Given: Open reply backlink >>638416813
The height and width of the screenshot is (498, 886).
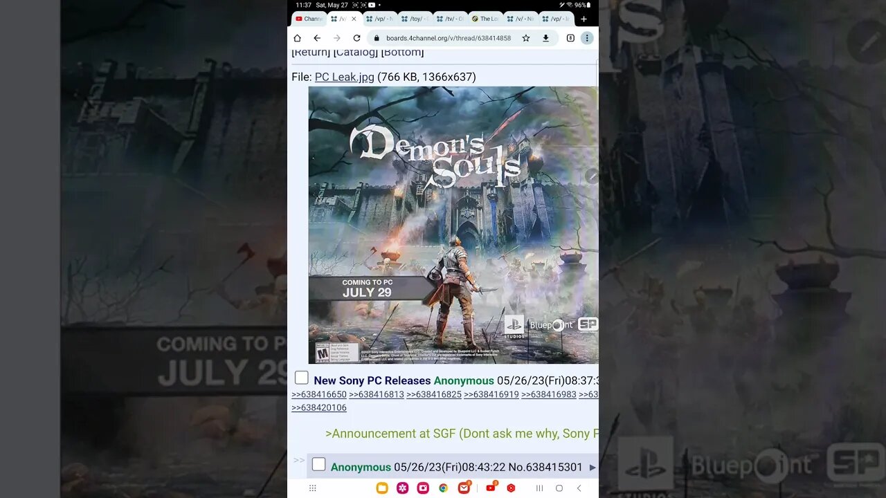Looking at the screenshot, I should click(377, 394).
